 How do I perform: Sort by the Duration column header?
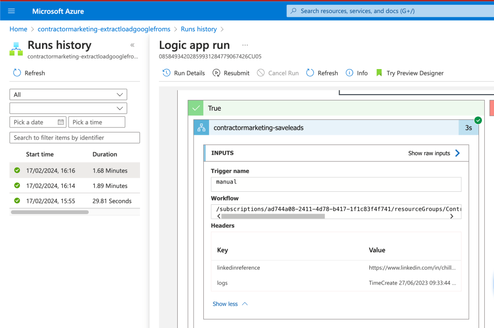(105, 154)
